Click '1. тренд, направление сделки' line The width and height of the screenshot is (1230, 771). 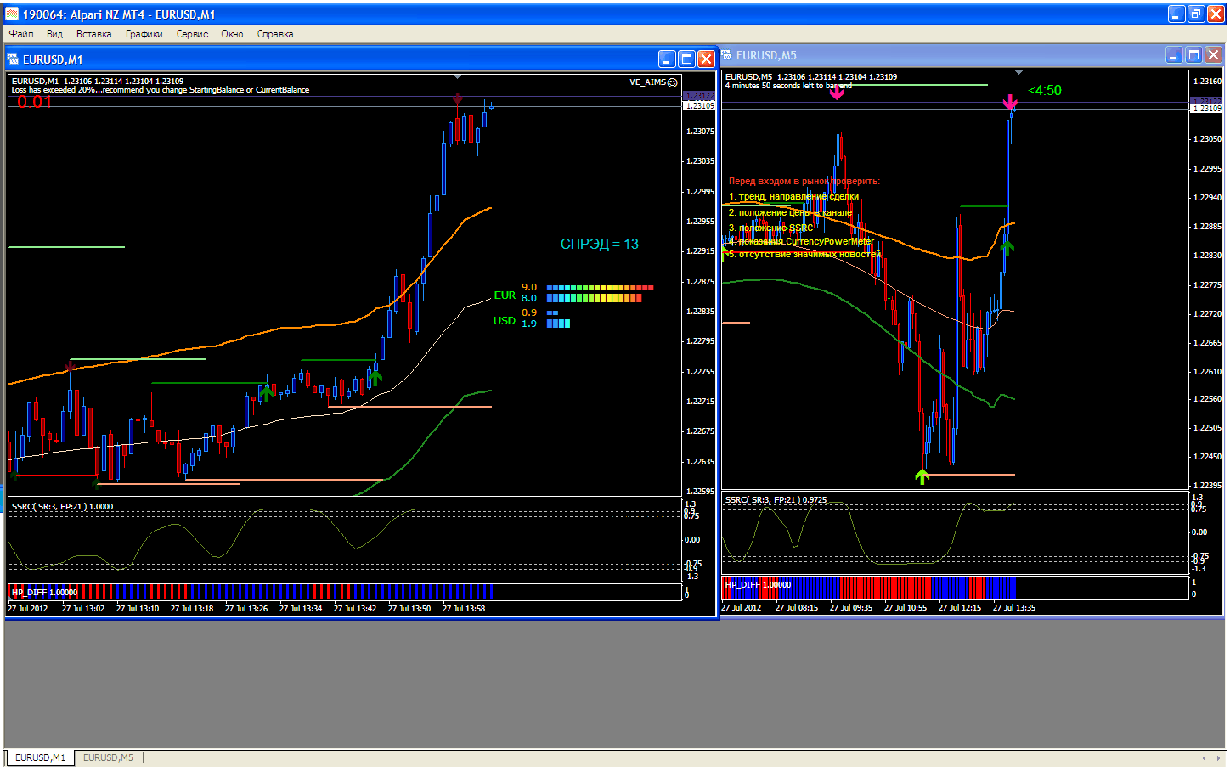pyautogui.click(x=794, y=196)
